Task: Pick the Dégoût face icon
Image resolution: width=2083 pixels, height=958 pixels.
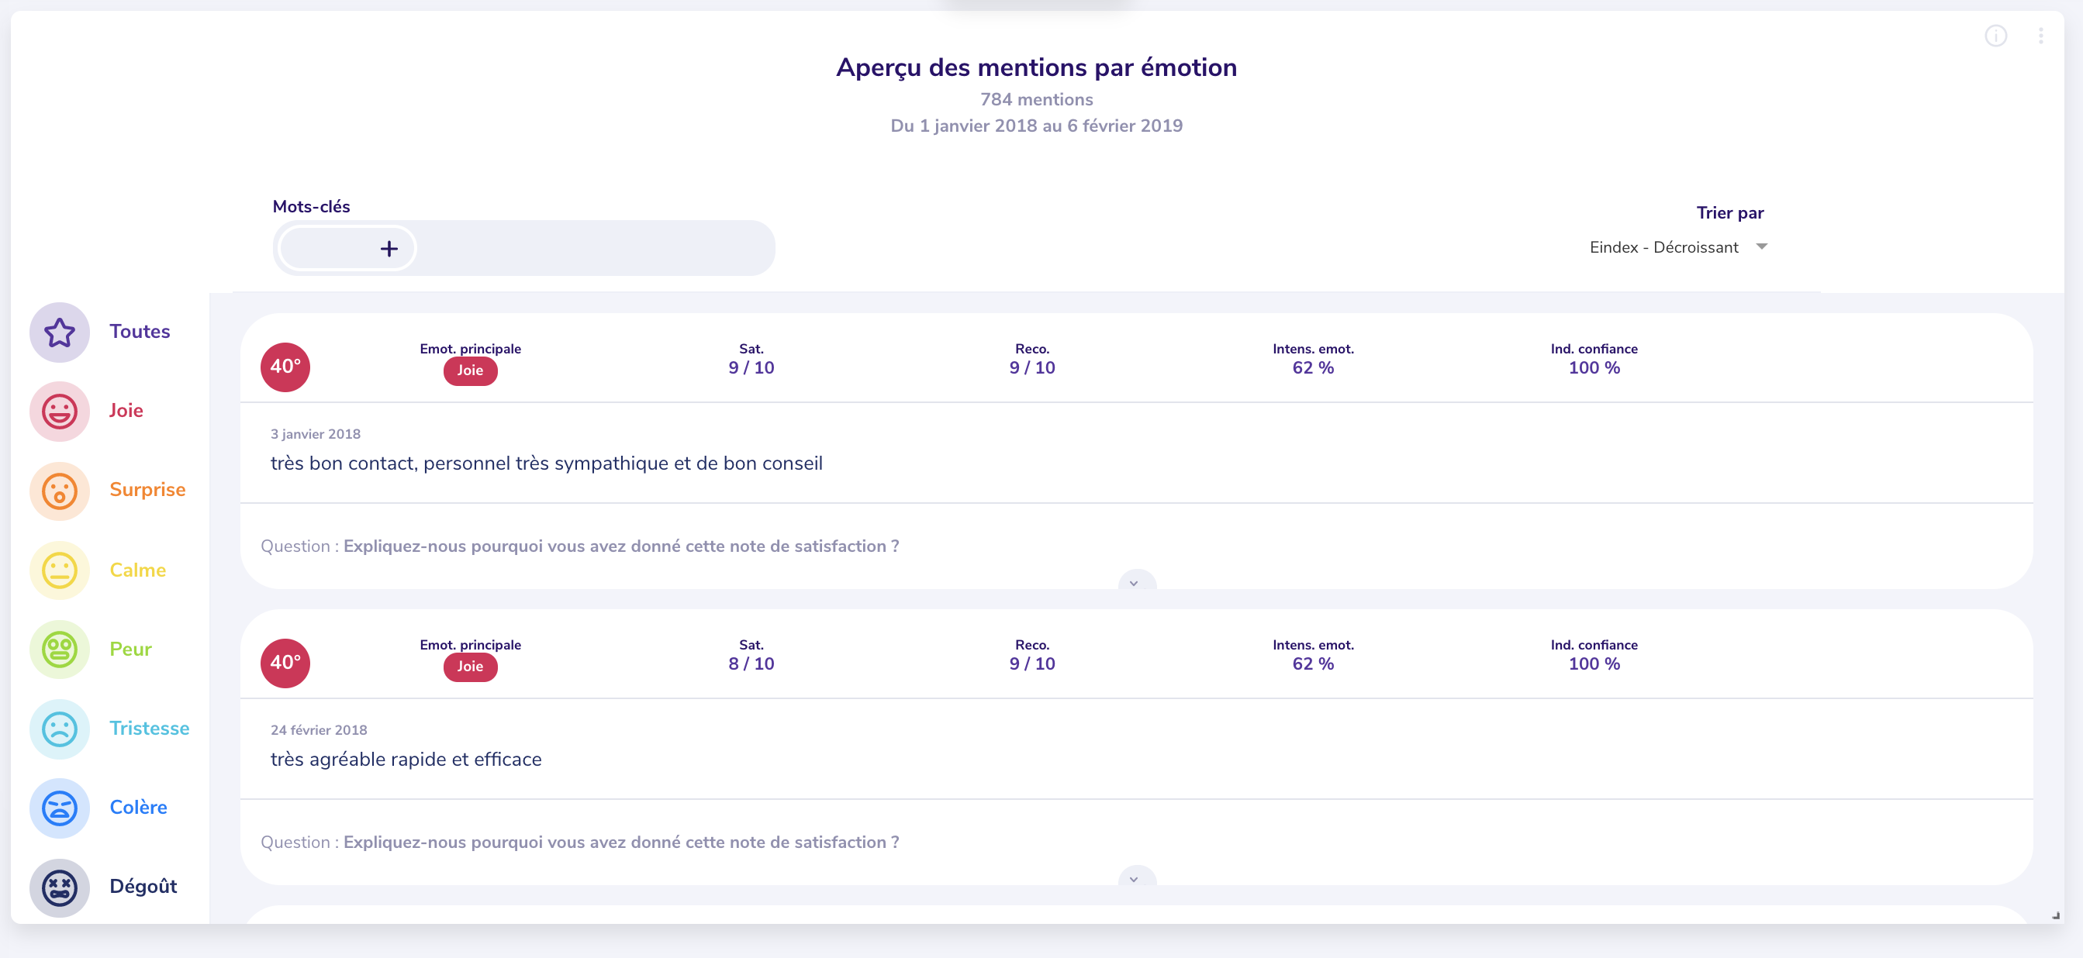Action: click(59, 887)
